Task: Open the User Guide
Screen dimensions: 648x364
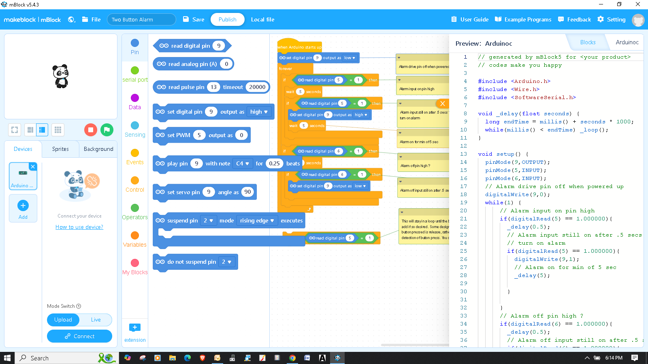Action: pos(470,19)
